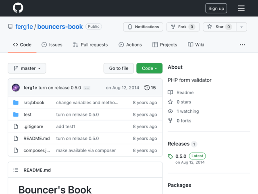Click the README.md heading link below files

click(x=37, y=170)
